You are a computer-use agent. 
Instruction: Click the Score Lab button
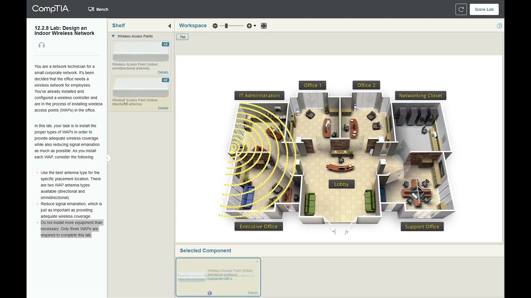(484, 9)
